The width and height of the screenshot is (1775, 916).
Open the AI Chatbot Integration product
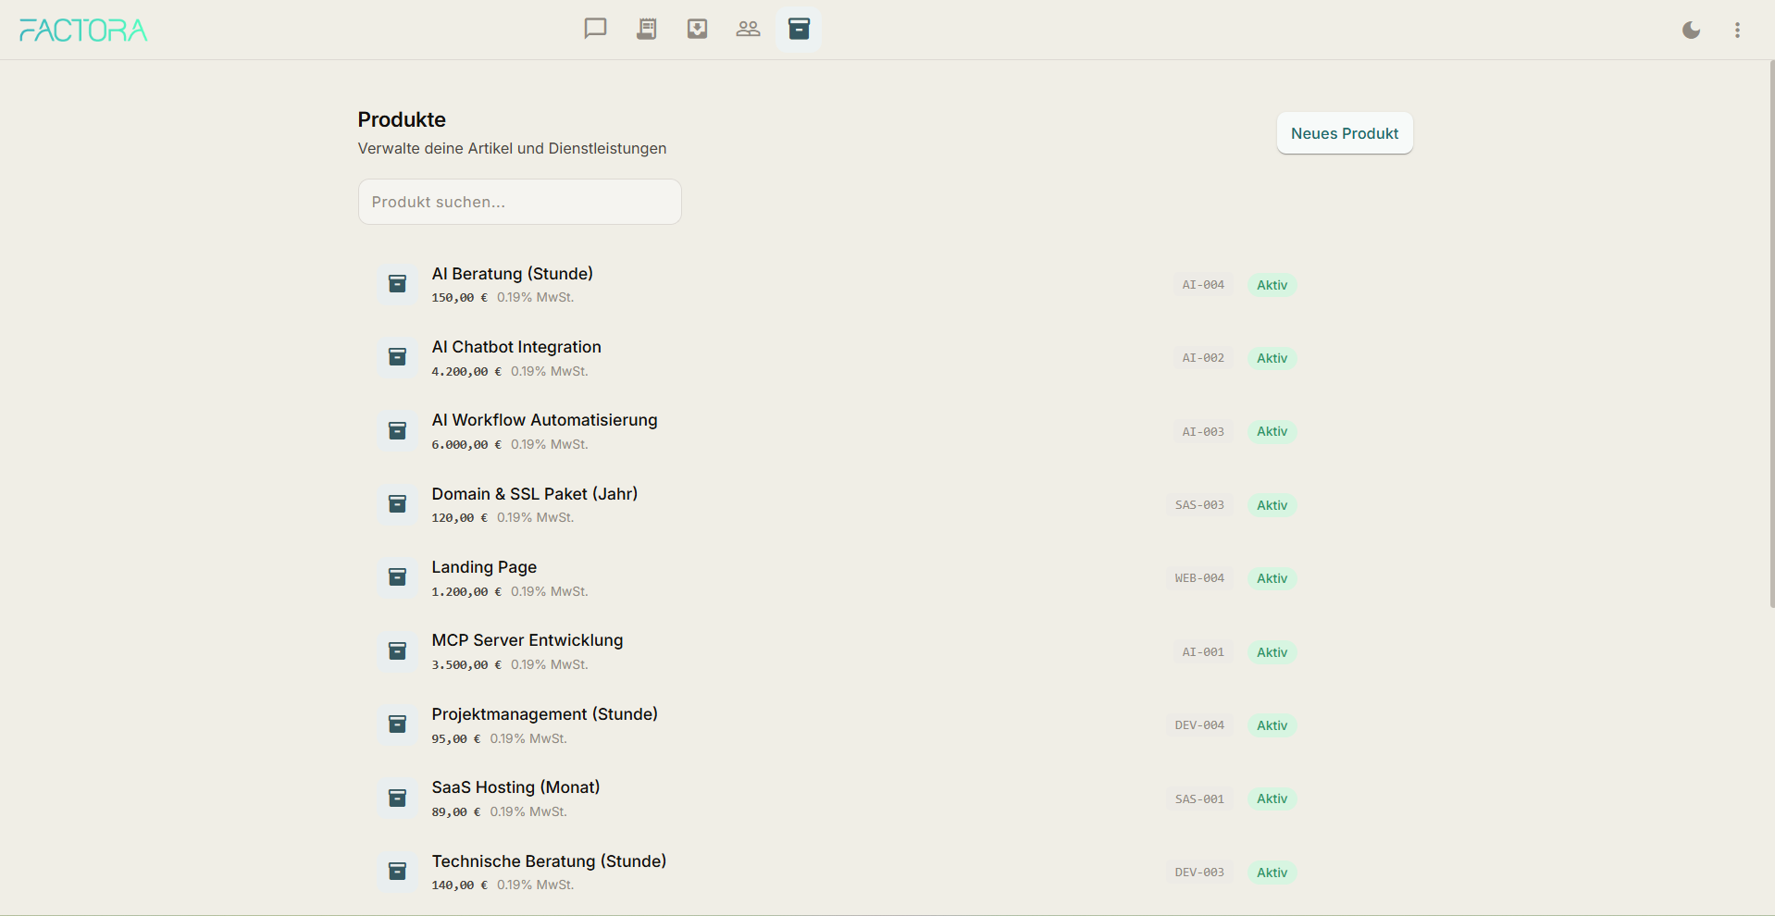[516, 347]
